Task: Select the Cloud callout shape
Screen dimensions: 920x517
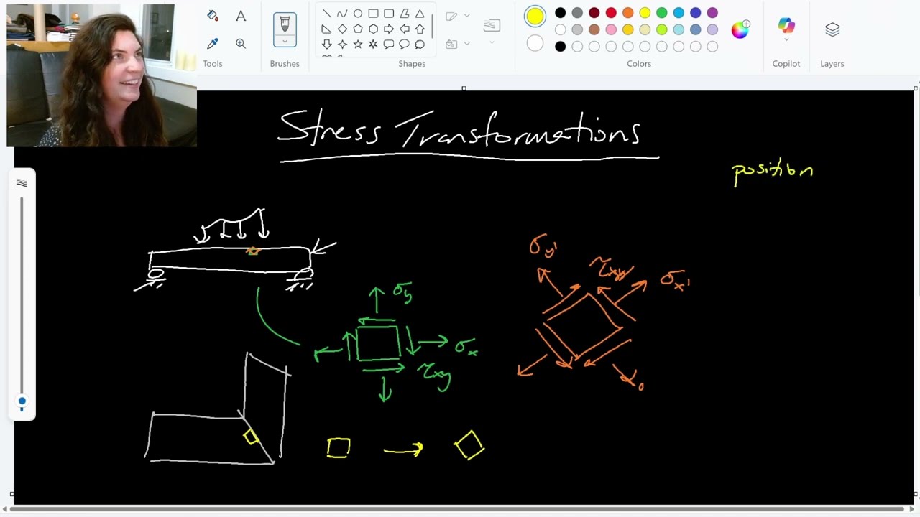Action: pos(420,45)
